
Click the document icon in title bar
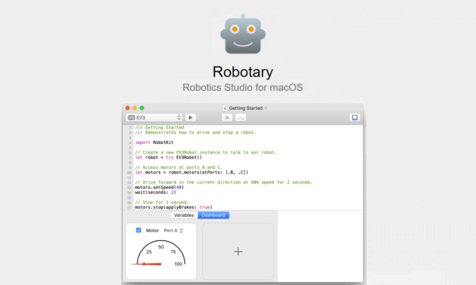(225, 108)
